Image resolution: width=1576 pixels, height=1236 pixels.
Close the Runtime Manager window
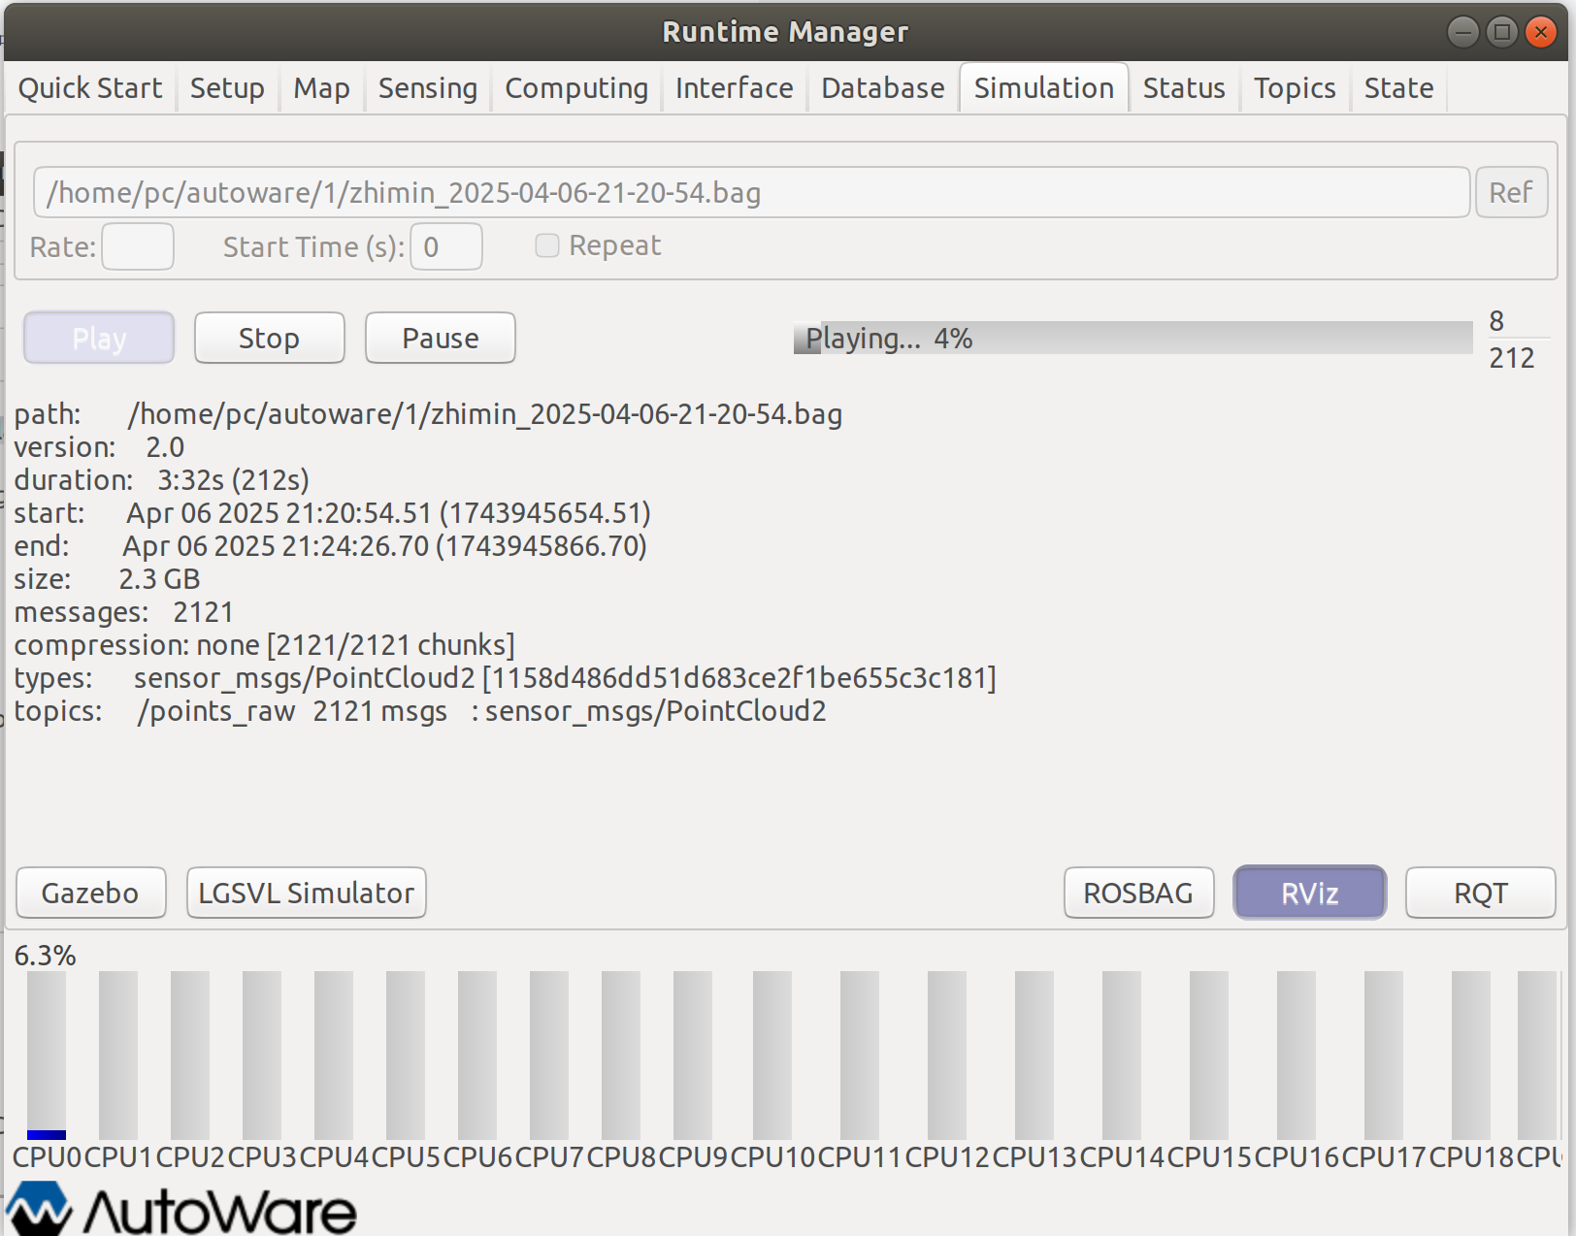(1540, 32)
